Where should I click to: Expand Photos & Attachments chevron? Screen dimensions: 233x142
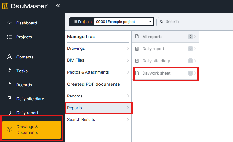pos(128,72)
